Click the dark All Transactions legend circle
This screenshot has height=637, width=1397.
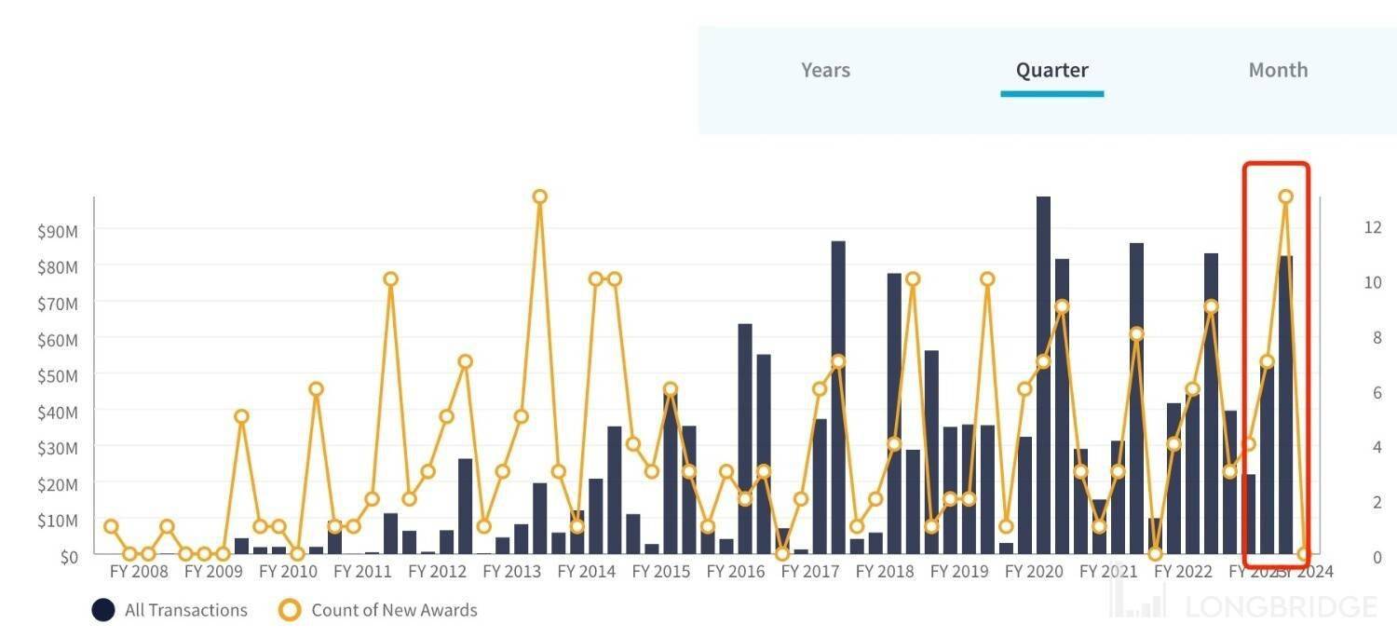(x=103, y=610)
